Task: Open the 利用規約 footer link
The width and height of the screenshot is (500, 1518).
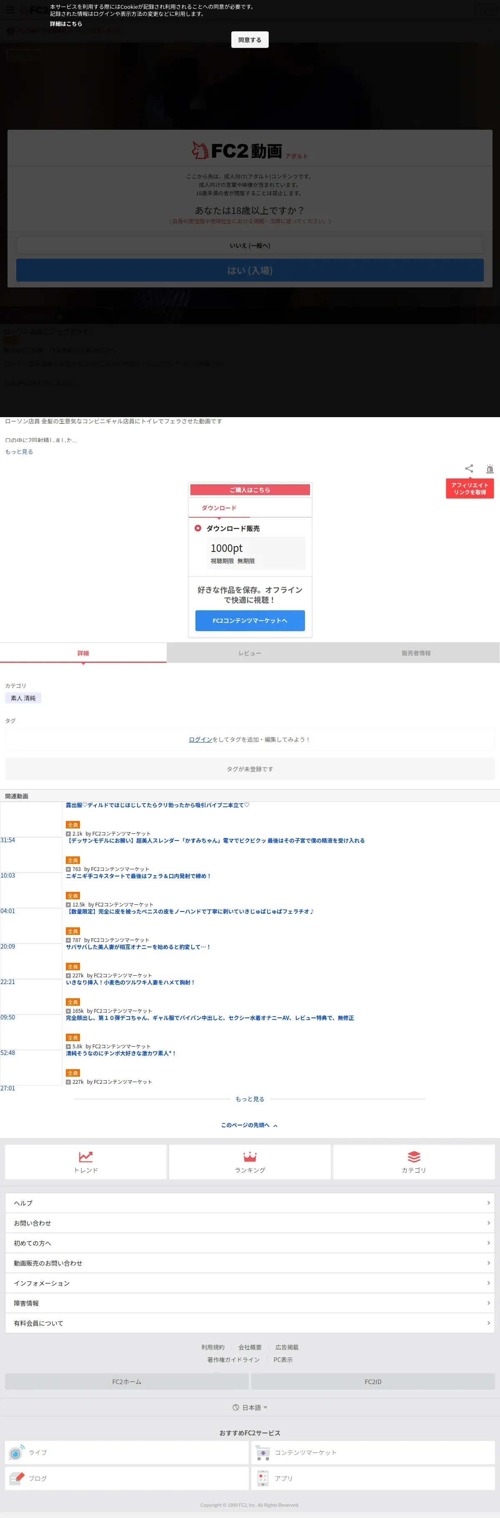Action: [212, 1347]
